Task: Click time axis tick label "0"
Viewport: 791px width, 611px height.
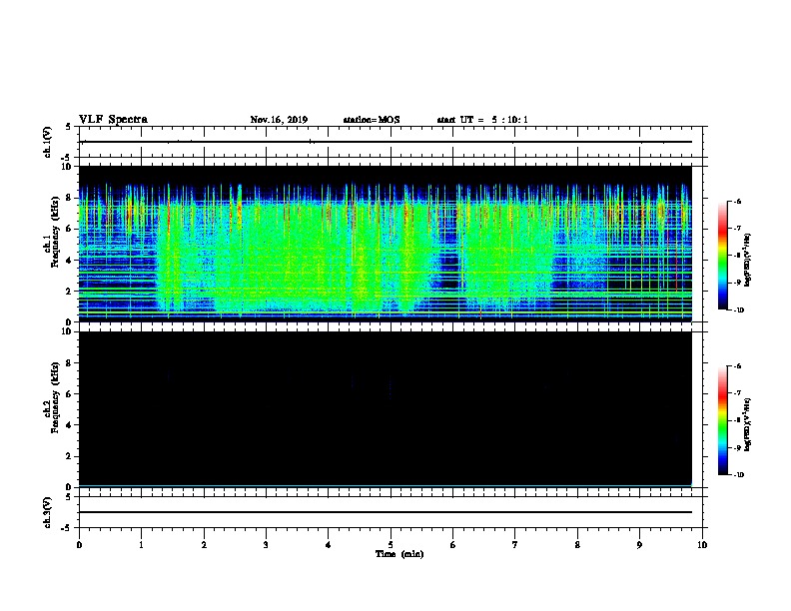Action: pos(79,545)
